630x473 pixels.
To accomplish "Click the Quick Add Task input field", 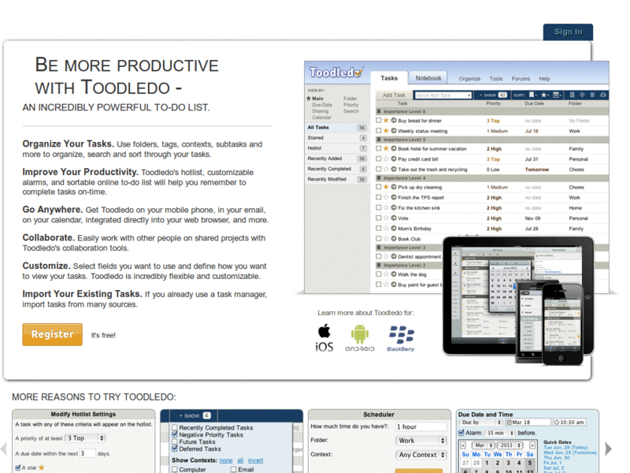I will [443, 95].
